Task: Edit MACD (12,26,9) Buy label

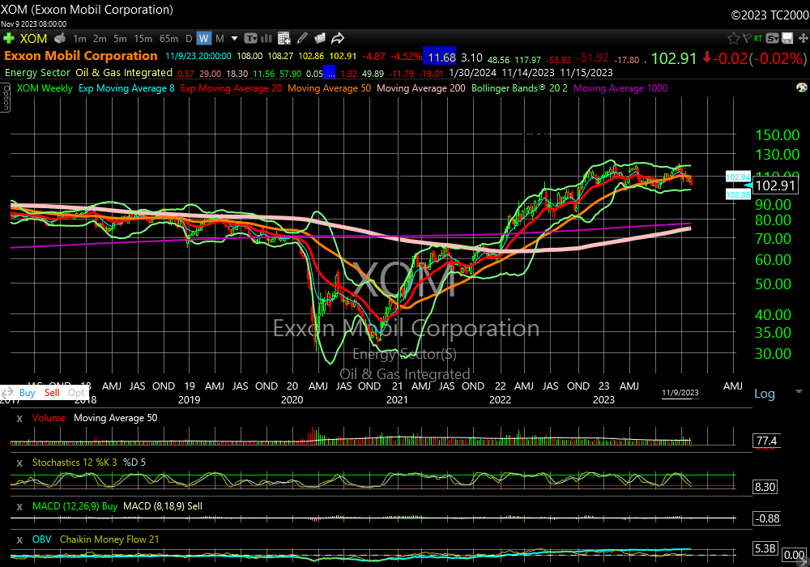Action: click(x=75, y=506)
